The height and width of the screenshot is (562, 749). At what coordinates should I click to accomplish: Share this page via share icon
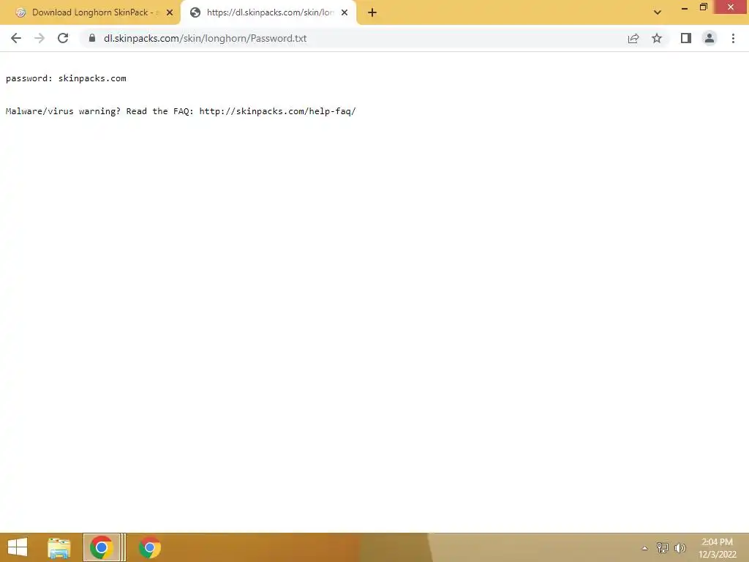tap(633, 38)
